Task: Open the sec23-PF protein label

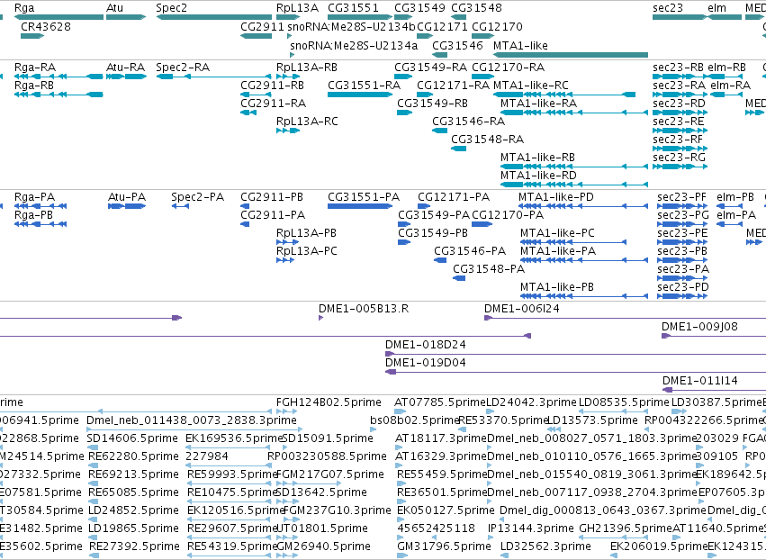Action: (681, 196)
